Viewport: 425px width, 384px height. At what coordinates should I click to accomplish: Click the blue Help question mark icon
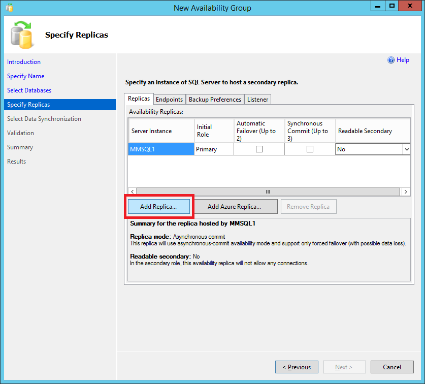391,60
